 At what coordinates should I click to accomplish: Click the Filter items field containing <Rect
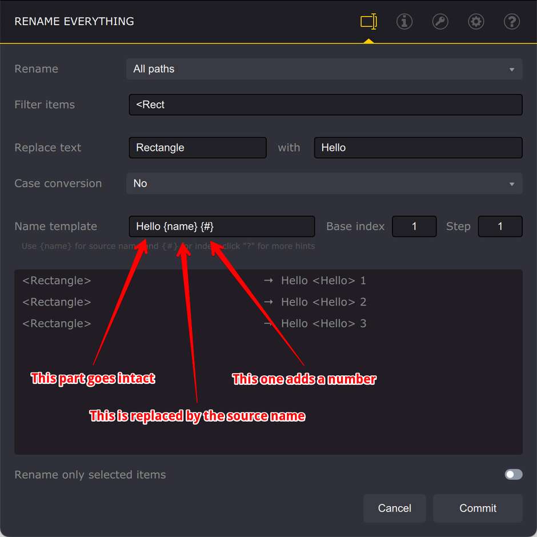326,105
